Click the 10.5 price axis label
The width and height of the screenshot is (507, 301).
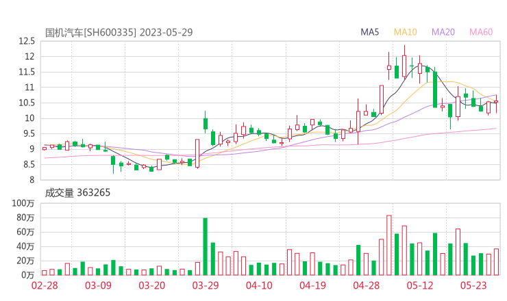coord(27,103)
